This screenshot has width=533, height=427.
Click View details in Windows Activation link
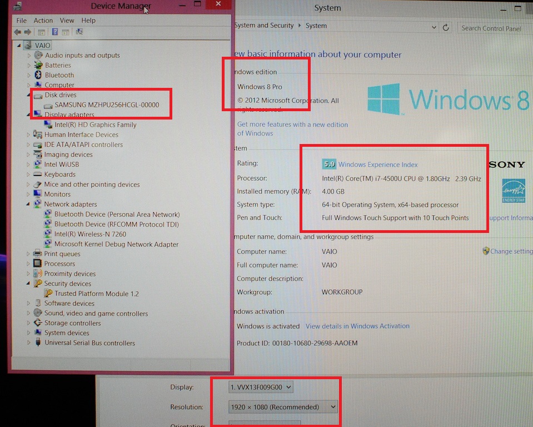[x=357, y=326]
